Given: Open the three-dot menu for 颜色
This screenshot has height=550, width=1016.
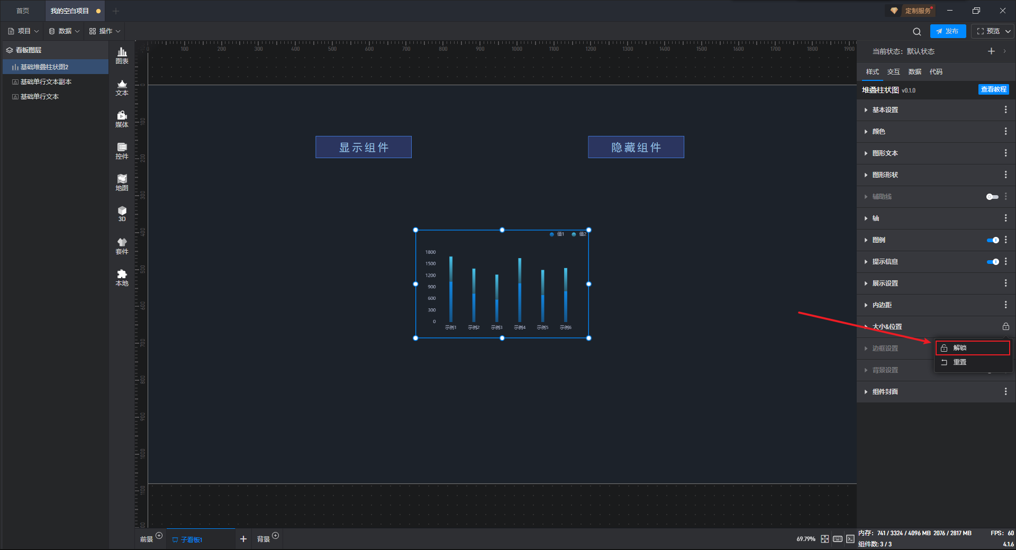Looking at the screenshot, I should coord(1005,131).
